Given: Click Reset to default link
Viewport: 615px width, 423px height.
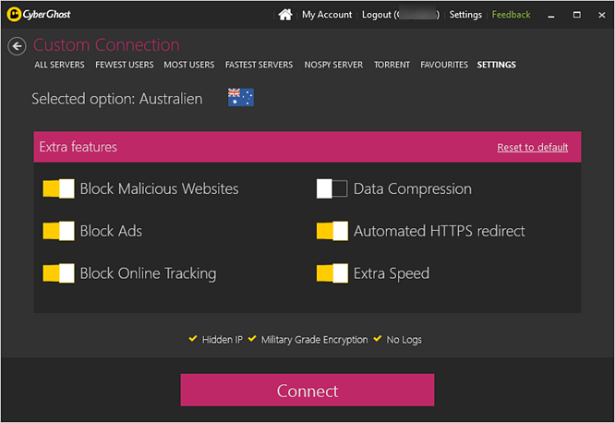Looking at the screenshot, I should pyautogui.click(x=532, y=147).
